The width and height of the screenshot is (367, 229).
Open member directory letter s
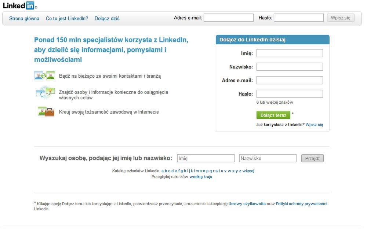(x=216, y=171)
